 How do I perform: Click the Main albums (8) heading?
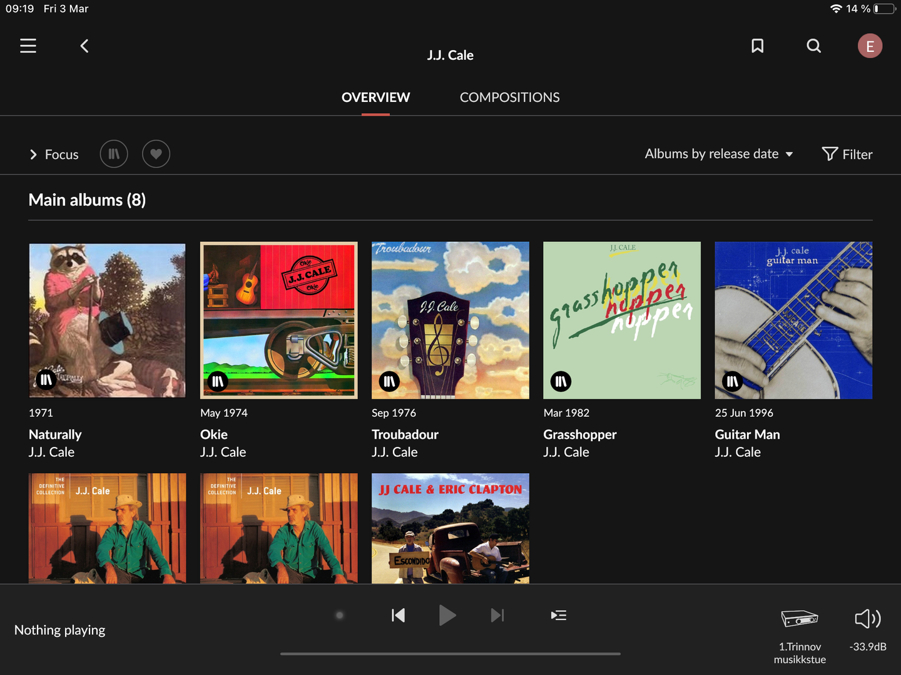(87, 200)
